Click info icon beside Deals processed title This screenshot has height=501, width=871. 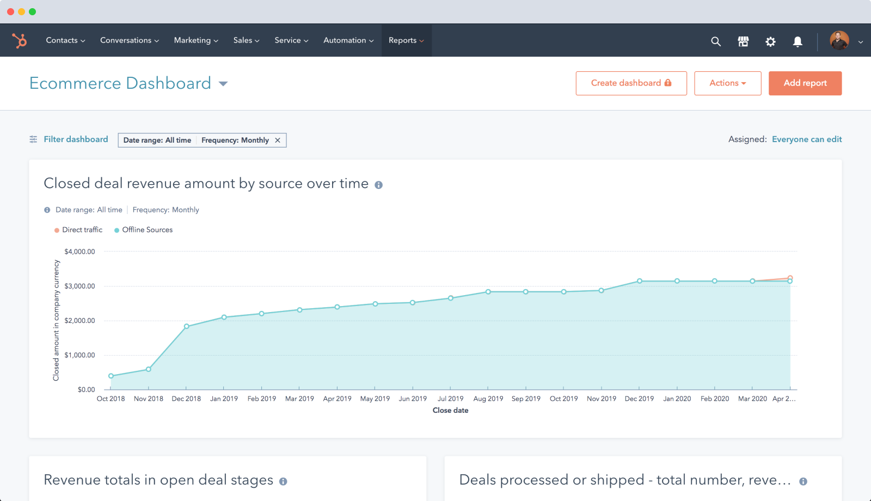pos(803,481)
